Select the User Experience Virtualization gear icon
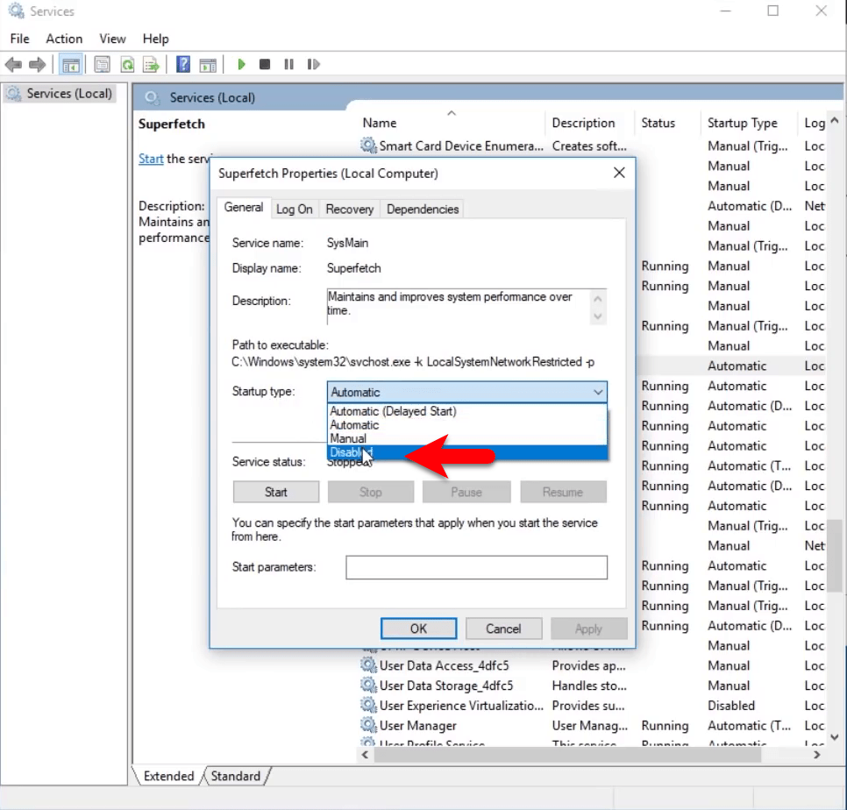 click(x=368, y=705)
